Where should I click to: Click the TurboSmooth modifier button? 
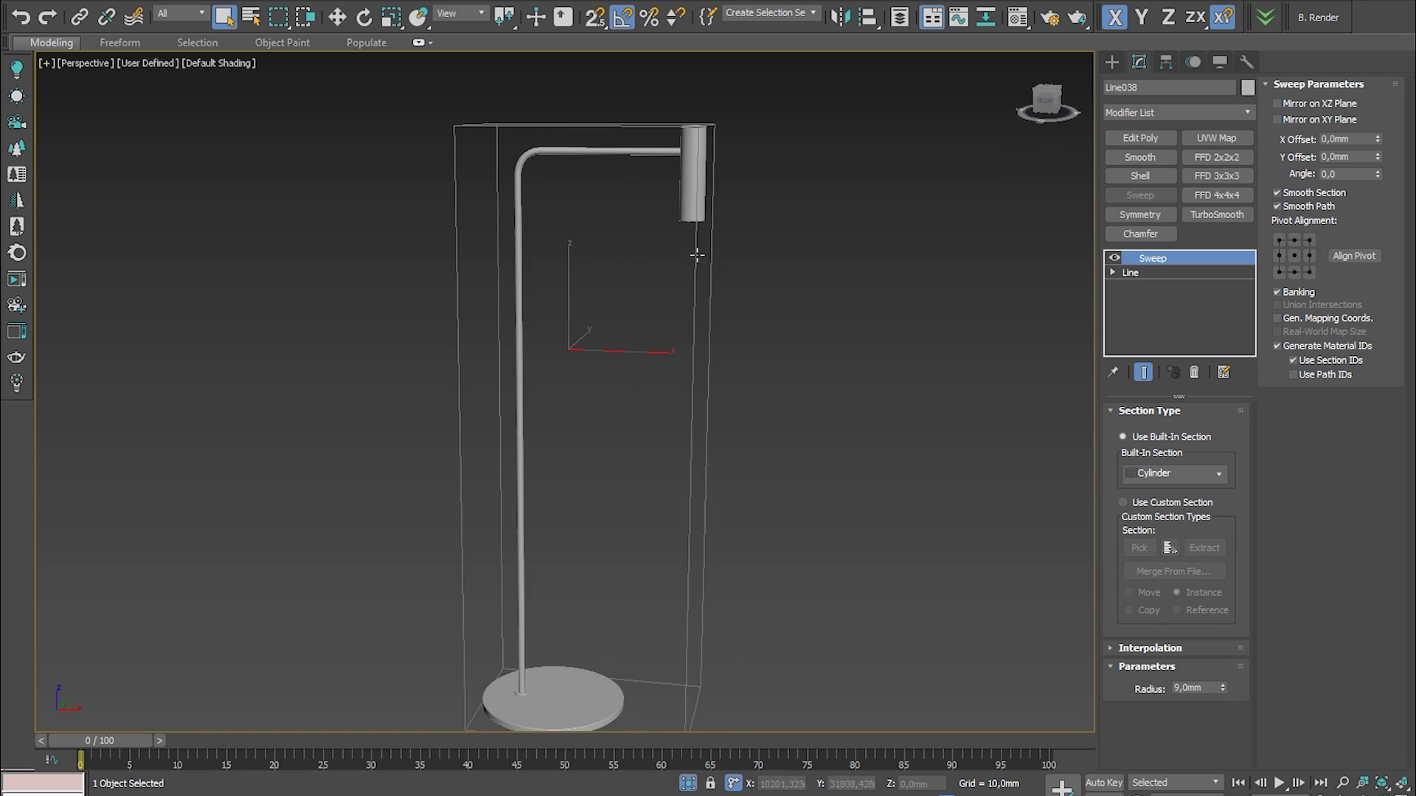point(1216,214)
